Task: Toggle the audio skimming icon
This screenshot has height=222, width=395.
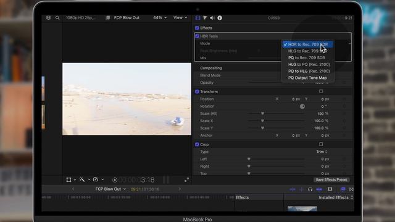Action: (301, 189)
